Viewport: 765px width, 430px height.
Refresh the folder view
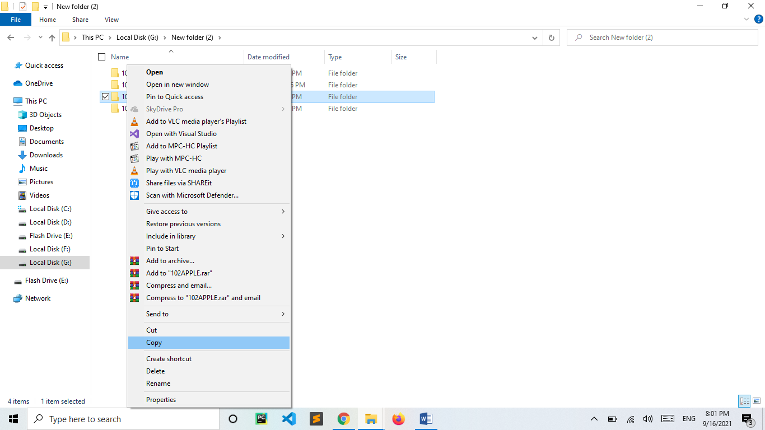(x=551, y=37)
